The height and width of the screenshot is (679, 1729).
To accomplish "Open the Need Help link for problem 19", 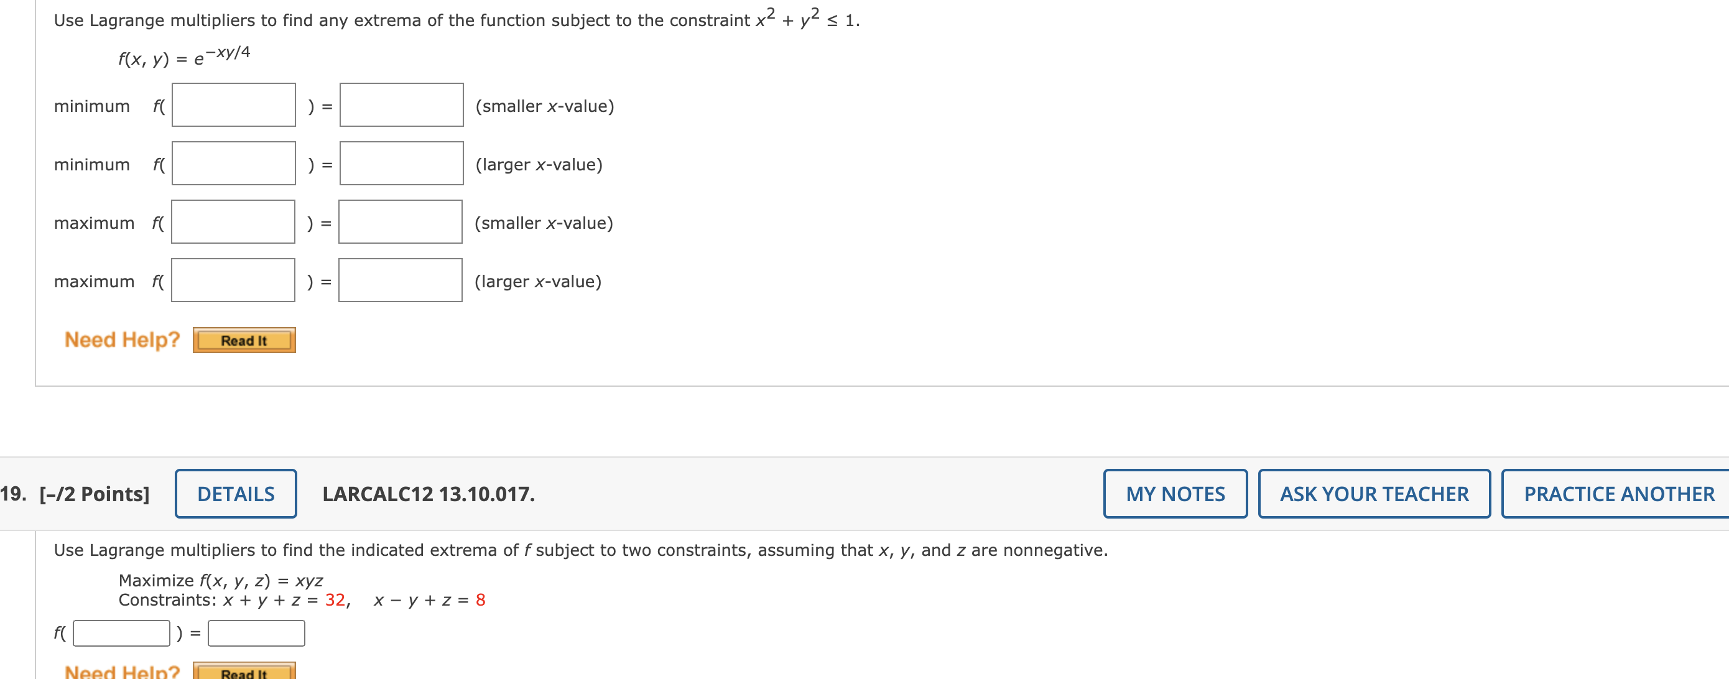I will pos(121,670).
